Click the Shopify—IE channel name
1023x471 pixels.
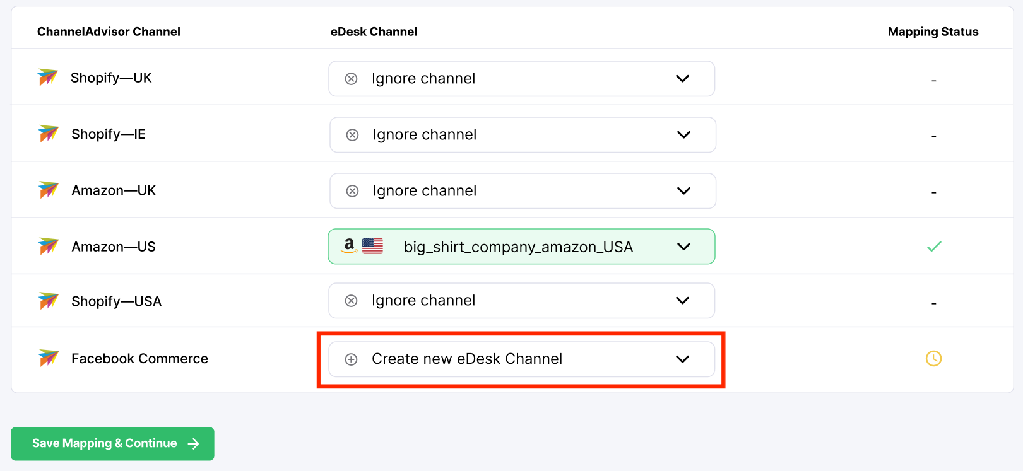pyautogui.click(x=109, y=134)
